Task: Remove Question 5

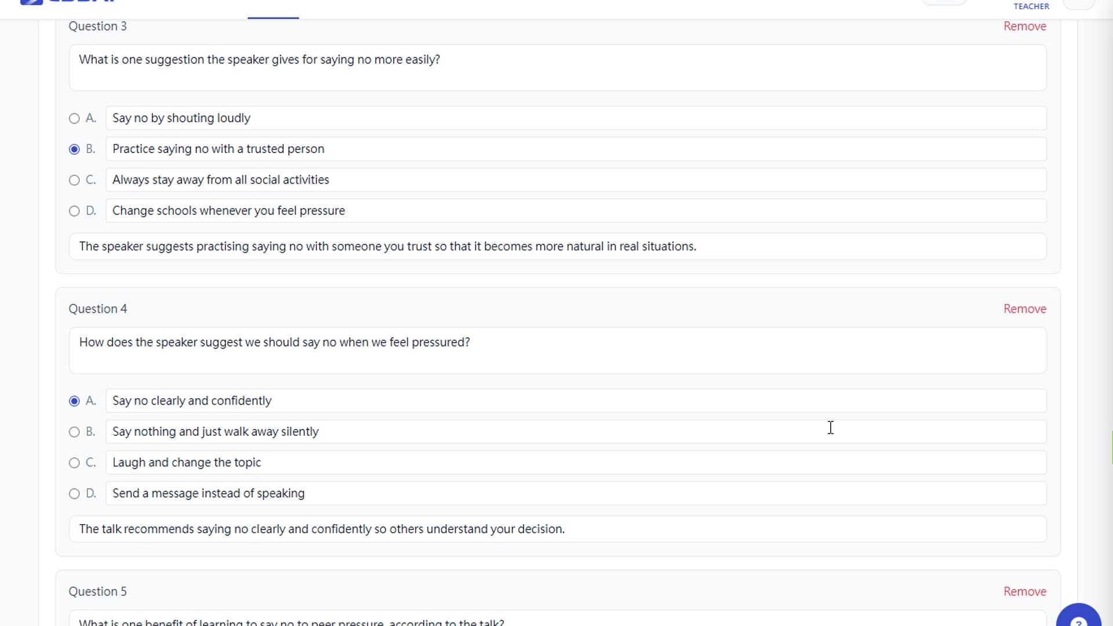Action: [x=1024, y=591]
